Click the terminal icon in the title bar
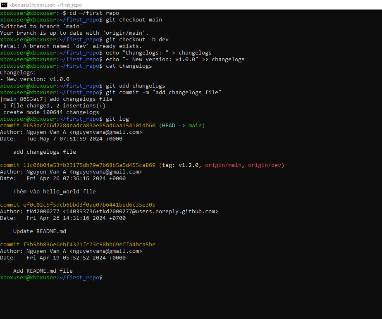Screen dimensions: 382x319 [x=4, y=5]
